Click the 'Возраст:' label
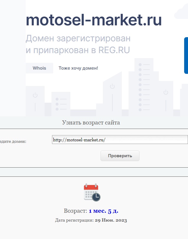 click(75, 211)
